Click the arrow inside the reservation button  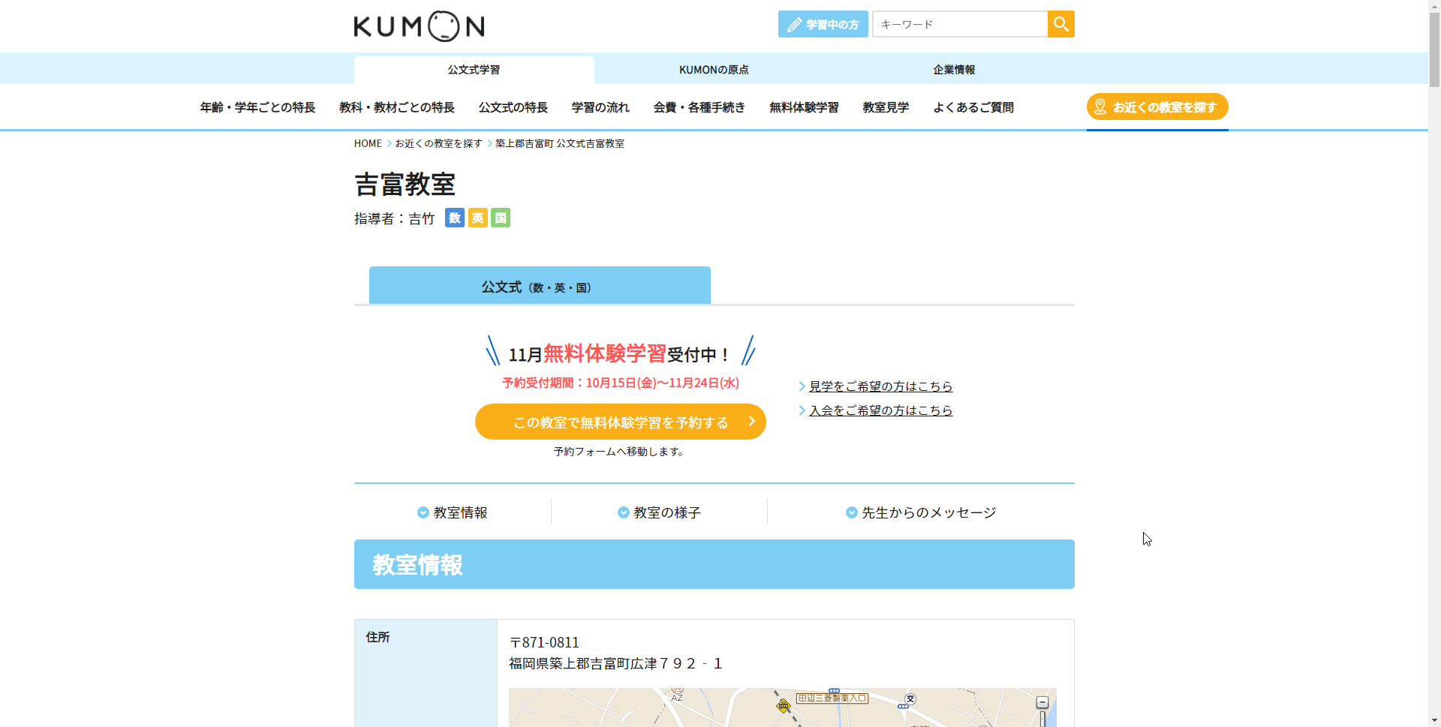coord(751,422)
